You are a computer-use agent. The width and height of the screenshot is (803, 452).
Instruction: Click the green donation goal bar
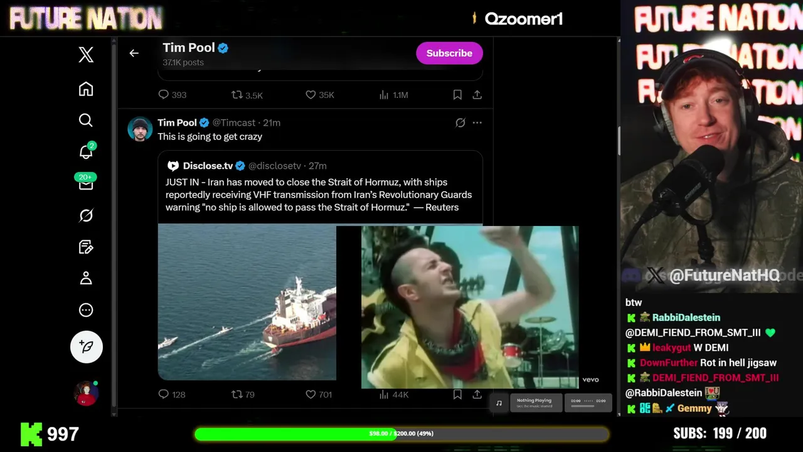[x=401, y=434]
